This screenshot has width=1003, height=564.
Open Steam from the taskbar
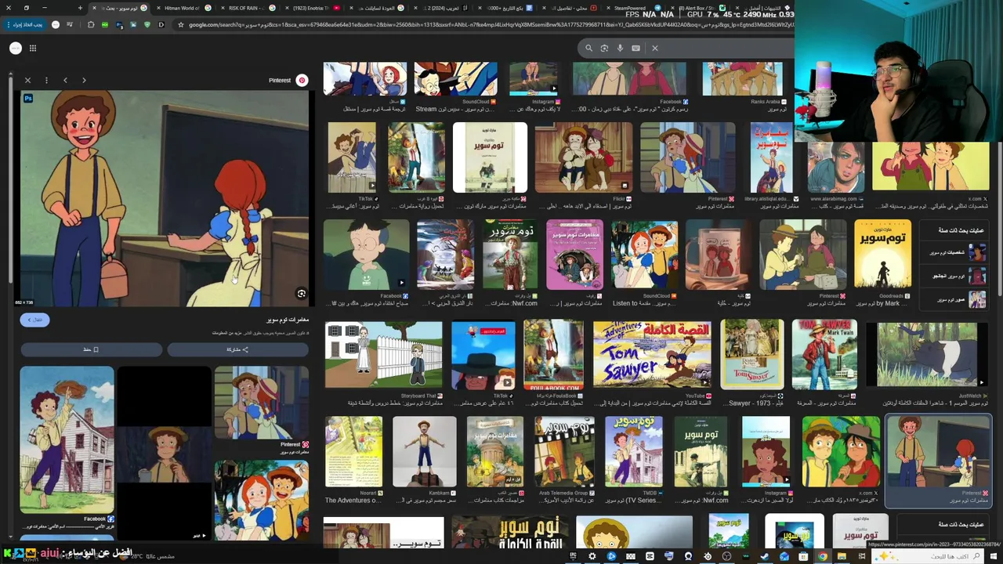[764, 556]
